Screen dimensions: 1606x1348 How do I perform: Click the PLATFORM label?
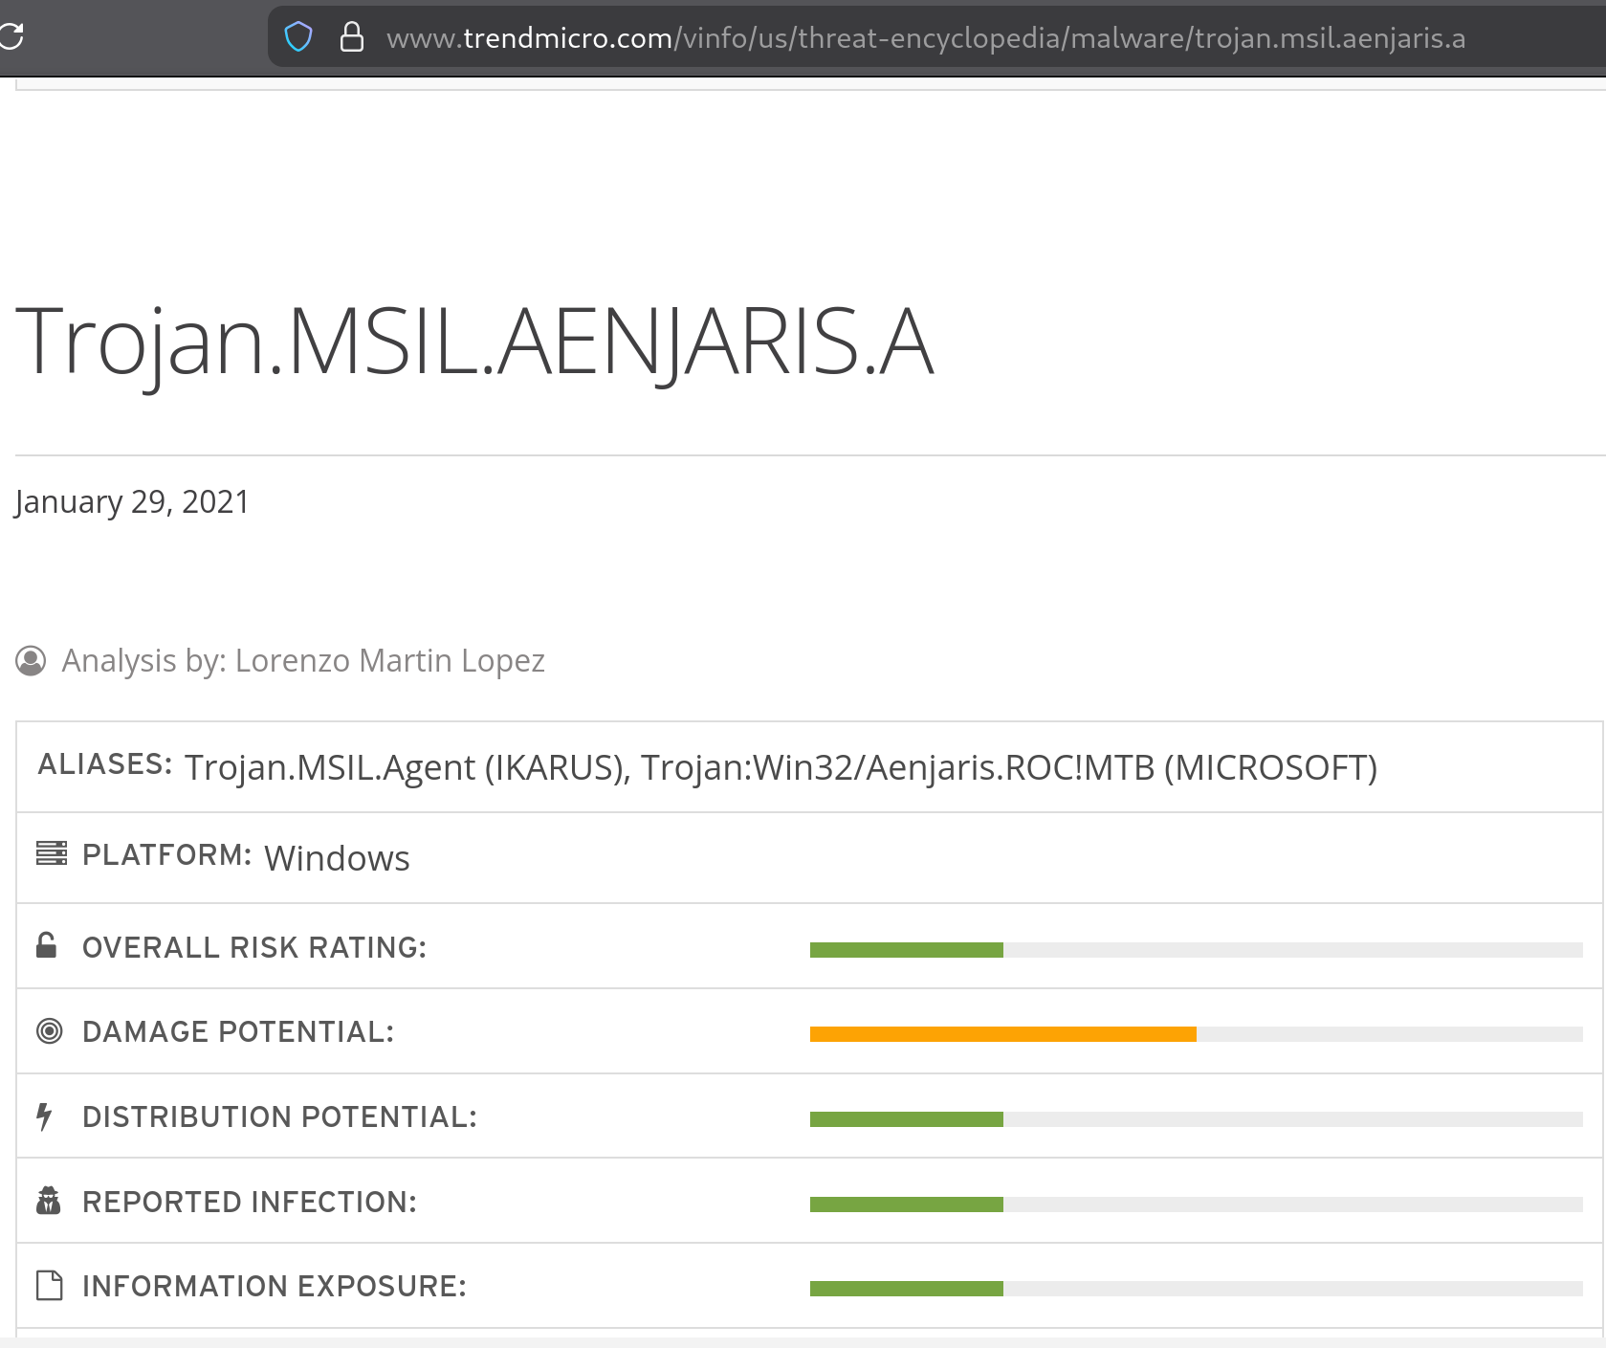(x=167, y=854)
